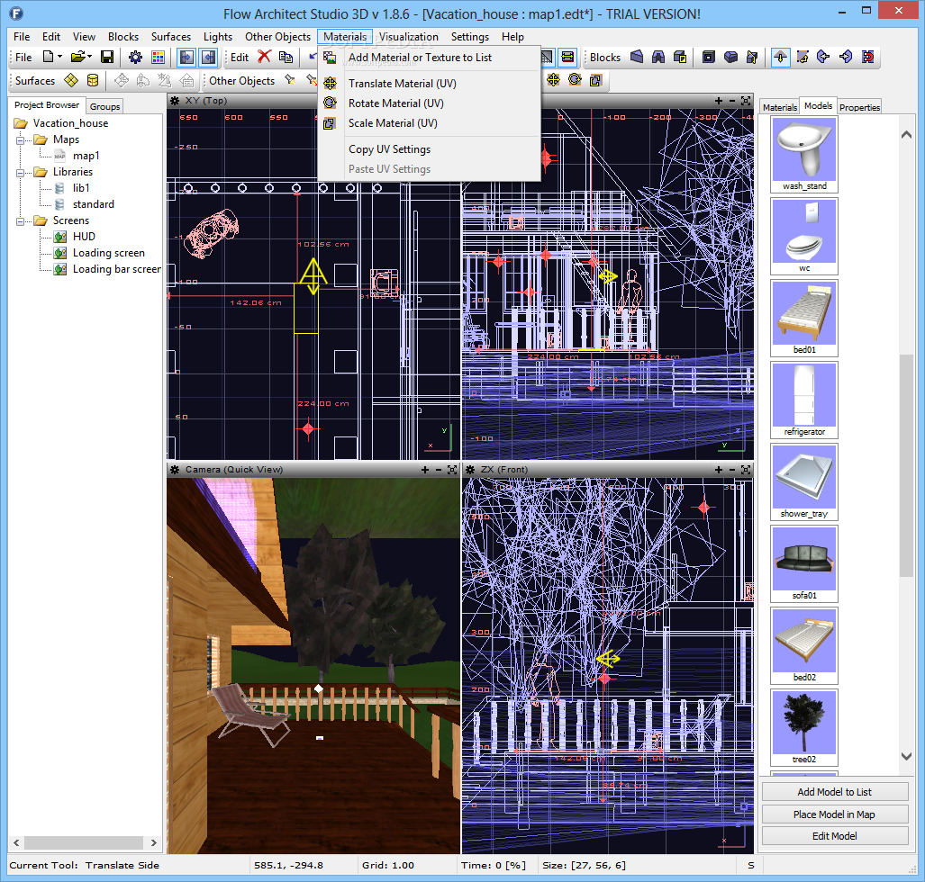Click the Edit Model button
925x882 pixels.
point(834,836)
